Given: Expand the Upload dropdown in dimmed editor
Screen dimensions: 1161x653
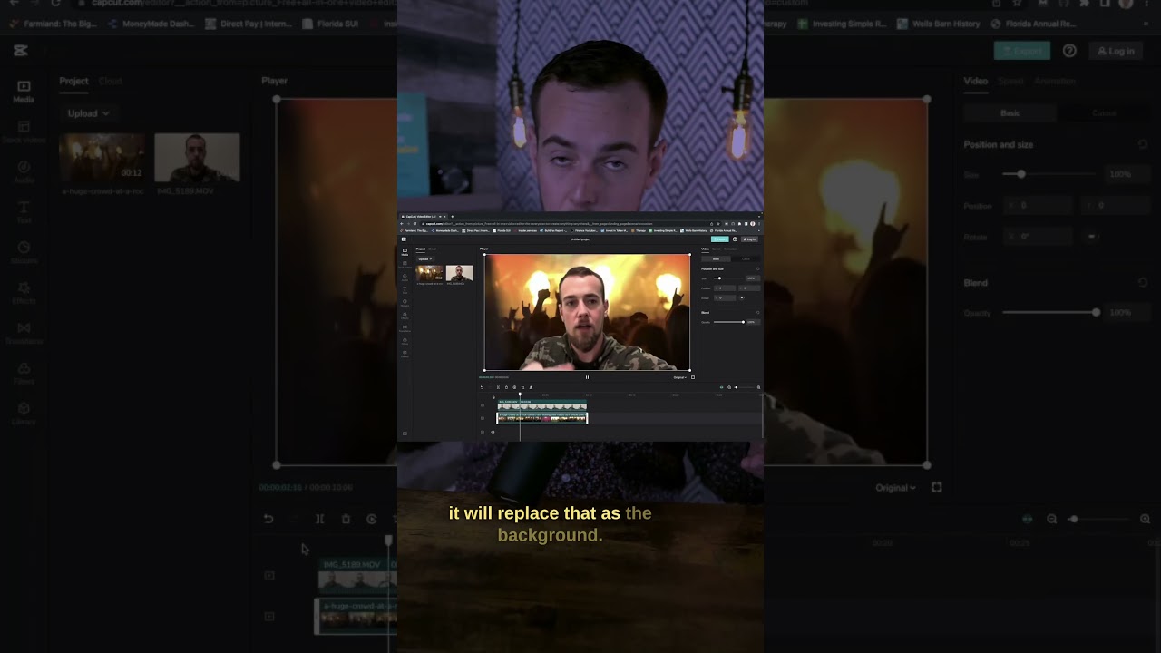Looking at the screenshot, I should tap(88, 113).
